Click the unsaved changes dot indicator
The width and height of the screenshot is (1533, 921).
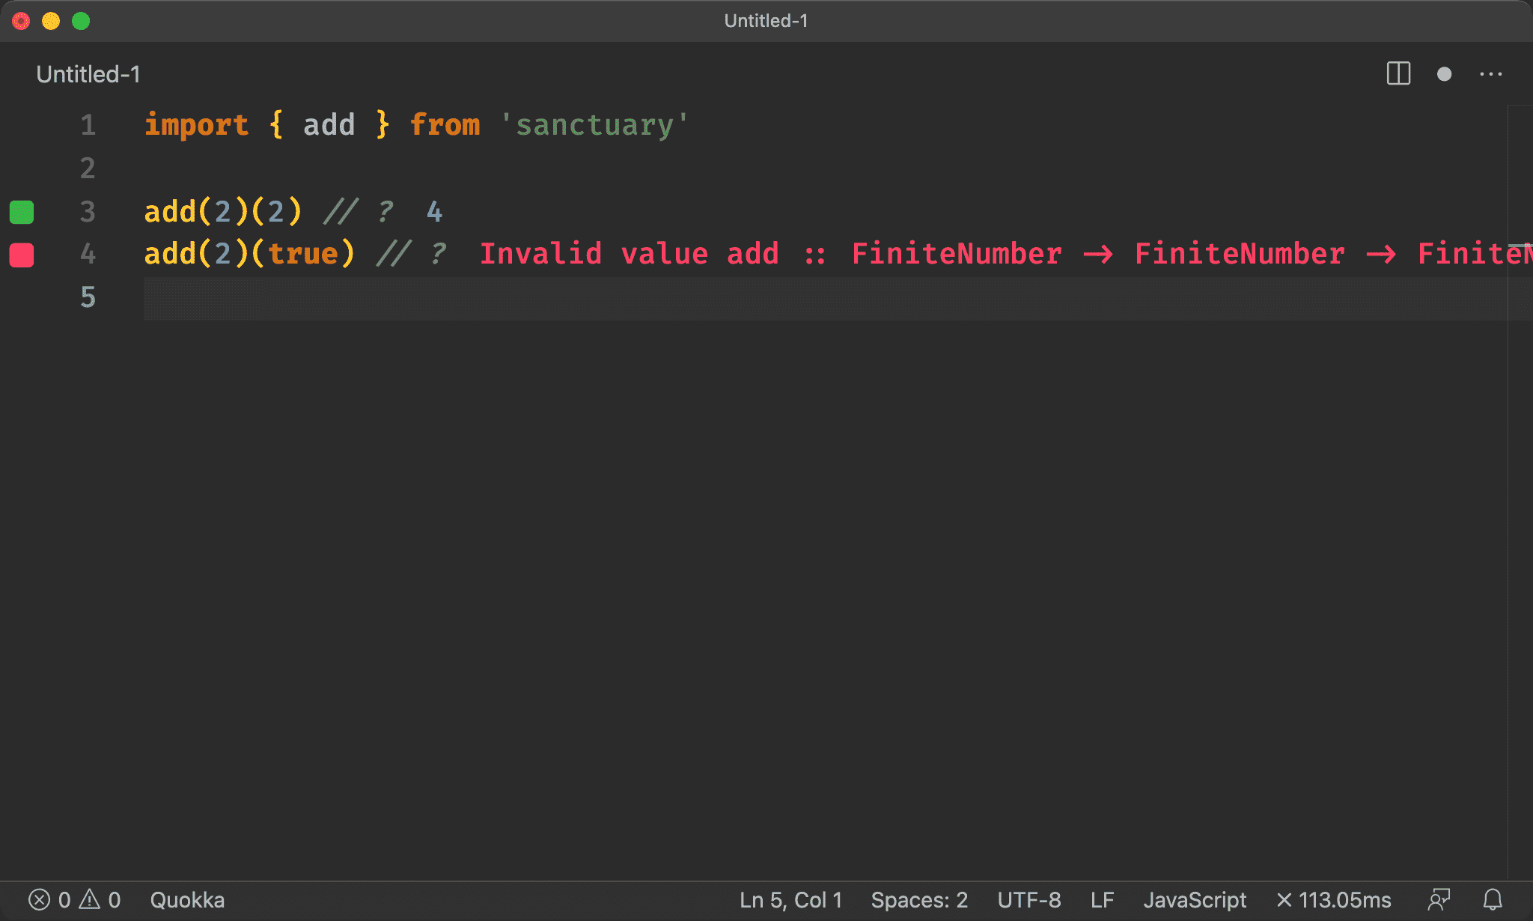(x=1445, y=74)
